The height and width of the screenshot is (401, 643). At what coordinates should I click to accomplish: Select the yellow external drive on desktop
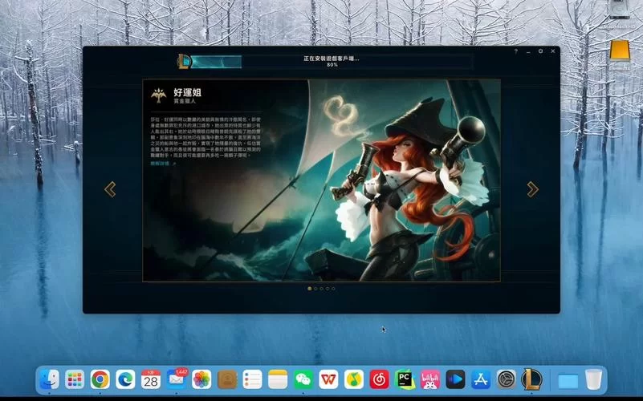pos(620,51)
